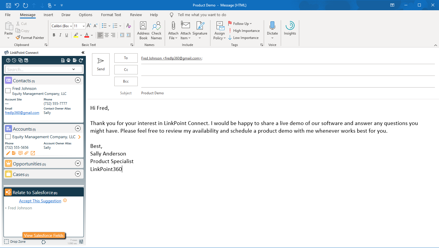Send the email message
Image resolution: width=439 pixels, height=248 pixels.
tap(101, 64)
